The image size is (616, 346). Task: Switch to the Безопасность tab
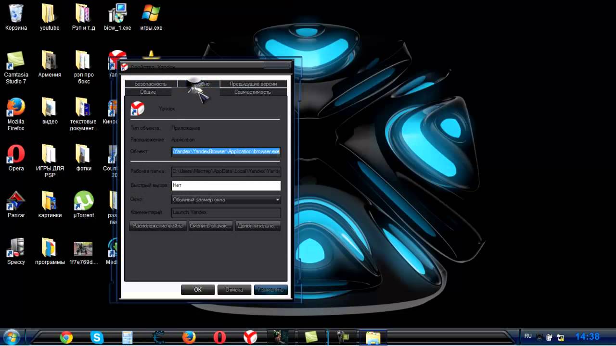click(151, 84)
